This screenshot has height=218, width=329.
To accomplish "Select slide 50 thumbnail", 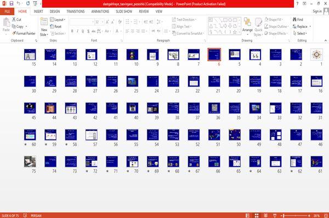I will [235, 134].
